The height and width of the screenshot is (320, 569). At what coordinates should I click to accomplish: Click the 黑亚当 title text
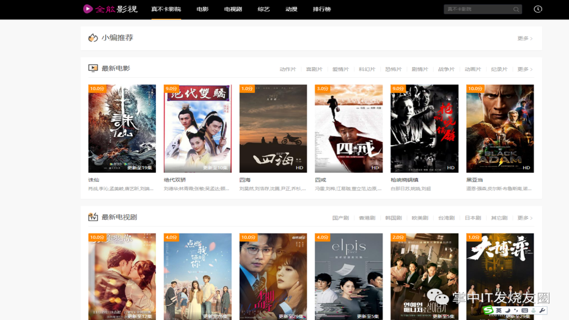click(474, 180)
